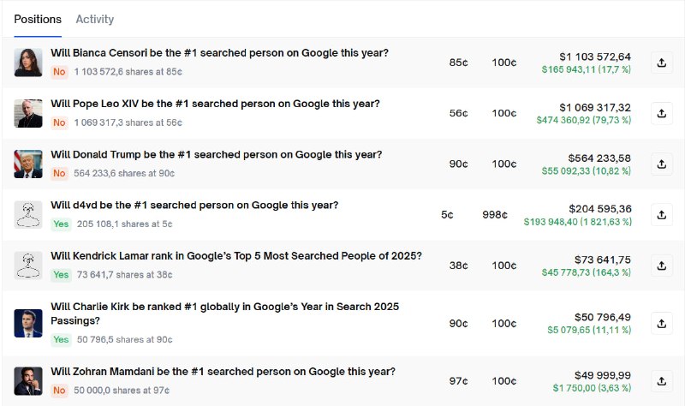Click the Pope Leo XIV thumbnail image
This screenshot has height=406, width=685.
click(28, 113)
